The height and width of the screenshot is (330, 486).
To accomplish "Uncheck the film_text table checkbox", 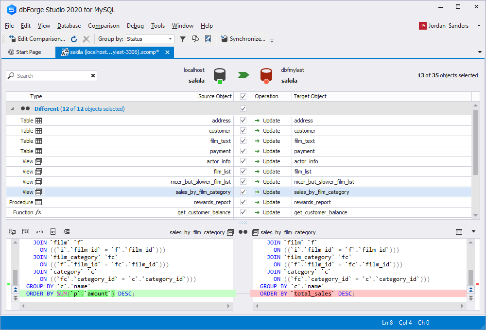I will pos(243,141).
